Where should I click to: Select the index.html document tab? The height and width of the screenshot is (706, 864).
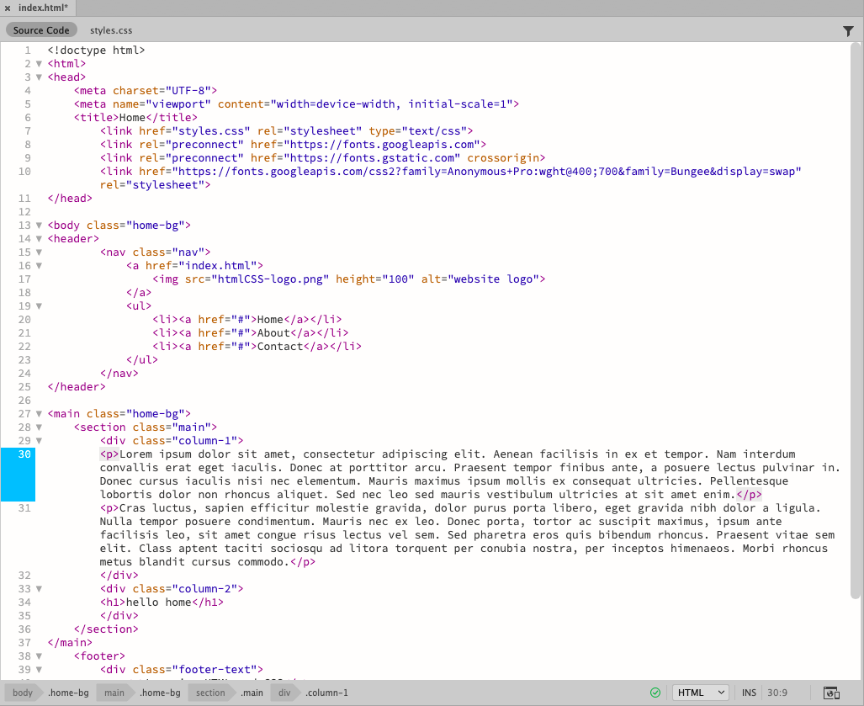click(43, 8)
